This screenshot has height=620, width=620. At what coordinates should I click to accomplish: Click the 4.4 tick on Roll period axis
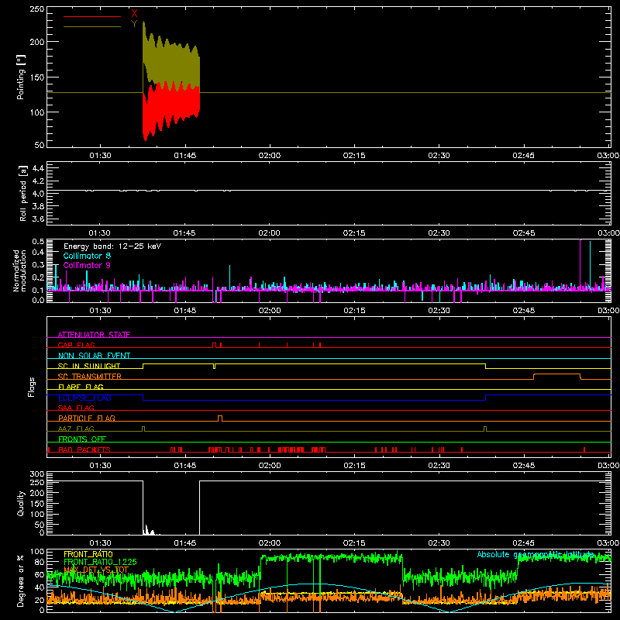click(38, 168)
